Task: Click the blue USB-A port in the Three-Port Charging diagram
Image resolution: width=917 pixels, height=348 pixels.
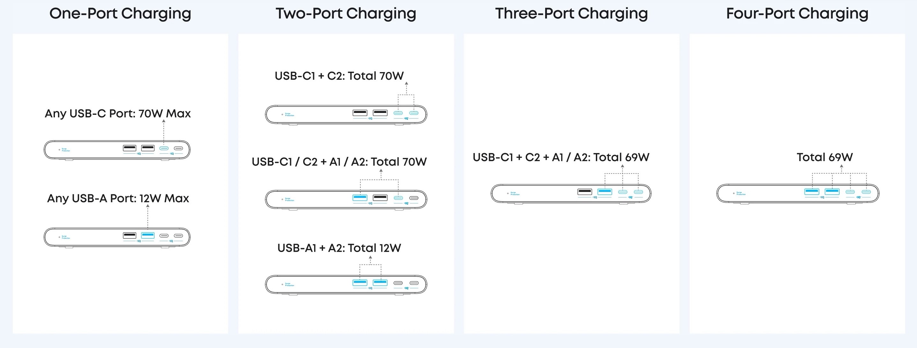Action: 605,192
